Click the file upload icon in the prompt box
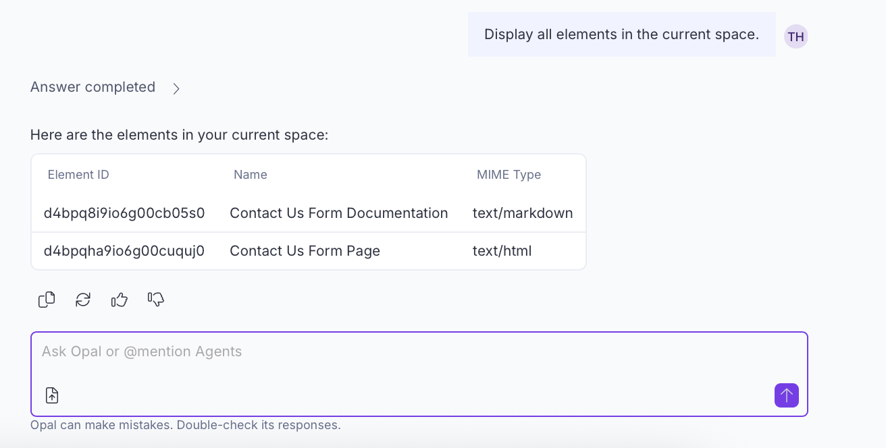Image resolution: width=886 pixels, height=448 pixels. tap(52, 395)
